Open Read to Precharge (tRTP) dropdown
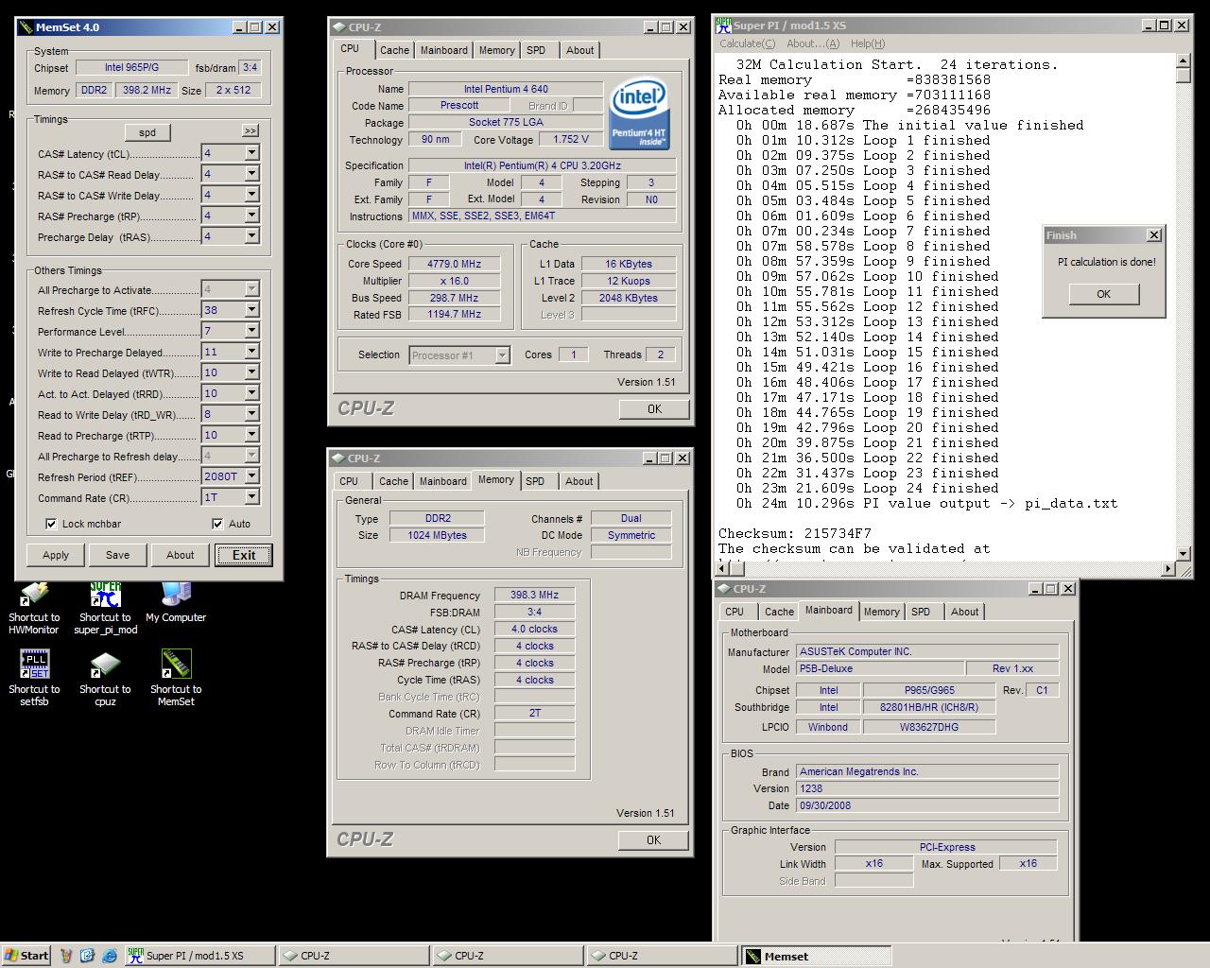 (x=251, y=435)
